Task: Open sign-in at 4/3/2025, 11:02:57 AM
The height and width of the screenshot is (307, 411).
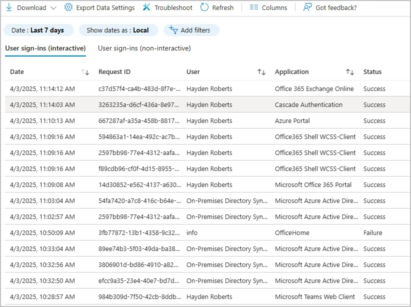Action: tap(42, 217)
